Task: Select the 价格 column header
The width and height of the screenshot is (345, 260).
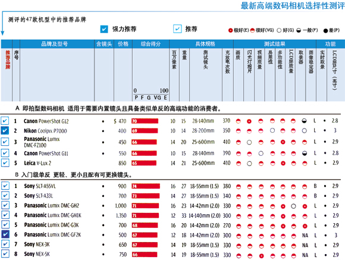Action: tap(123, 44)
